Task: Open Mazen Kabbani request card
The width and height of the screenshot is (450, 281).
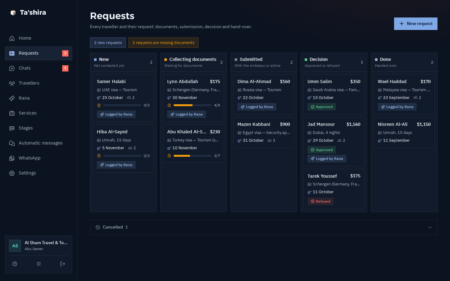Action: (264, 132)
